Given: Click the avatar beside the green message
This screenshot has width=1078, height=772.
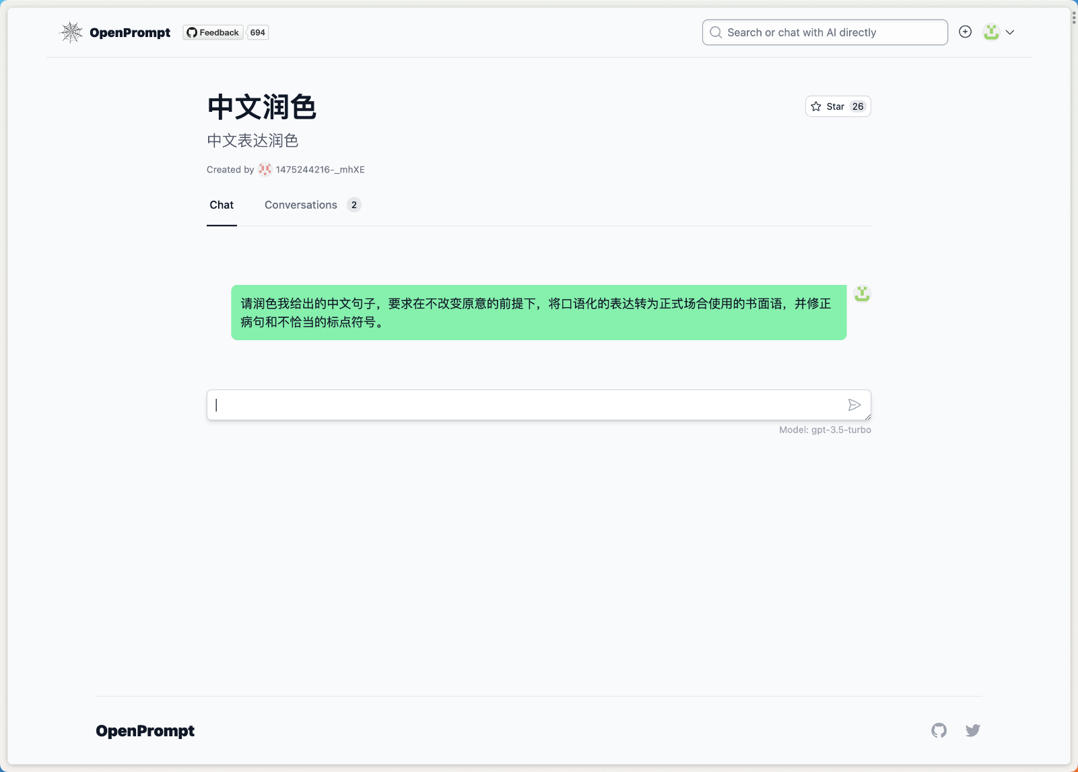Looking at the screenshot, I should coord(862,294).
